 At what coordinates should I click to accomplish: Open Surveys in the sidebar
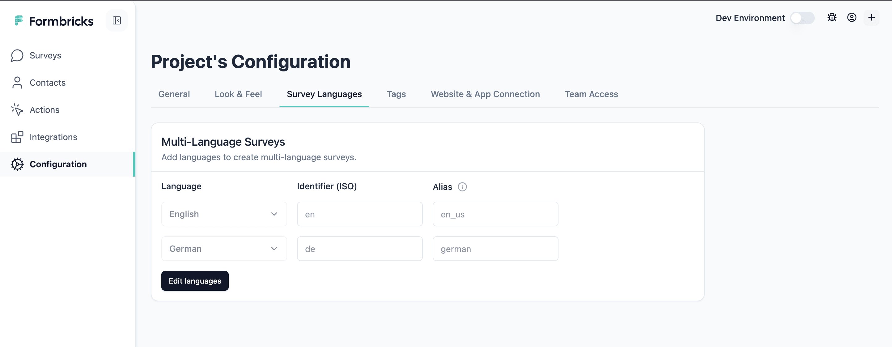click(67, 55)
